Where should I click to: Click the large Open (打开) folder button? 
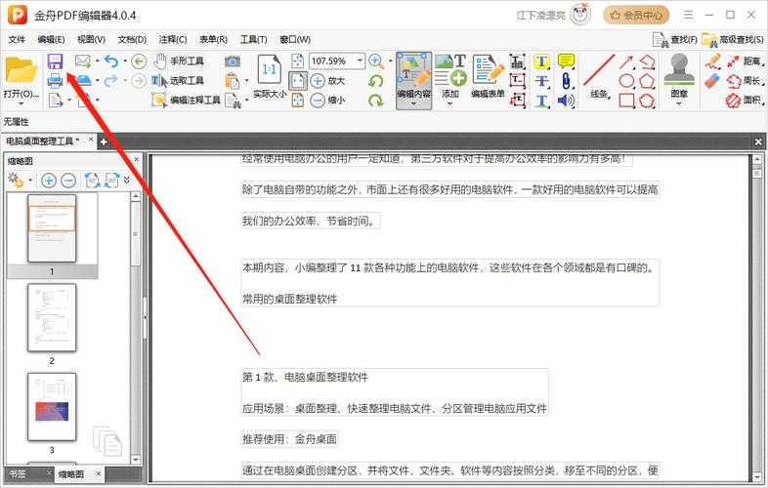pyautogui.click(x=21, y=76)
